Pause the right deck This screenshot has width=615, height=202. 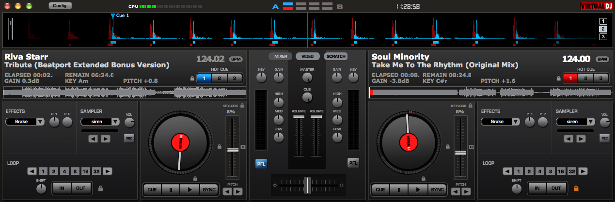[399, 189]
